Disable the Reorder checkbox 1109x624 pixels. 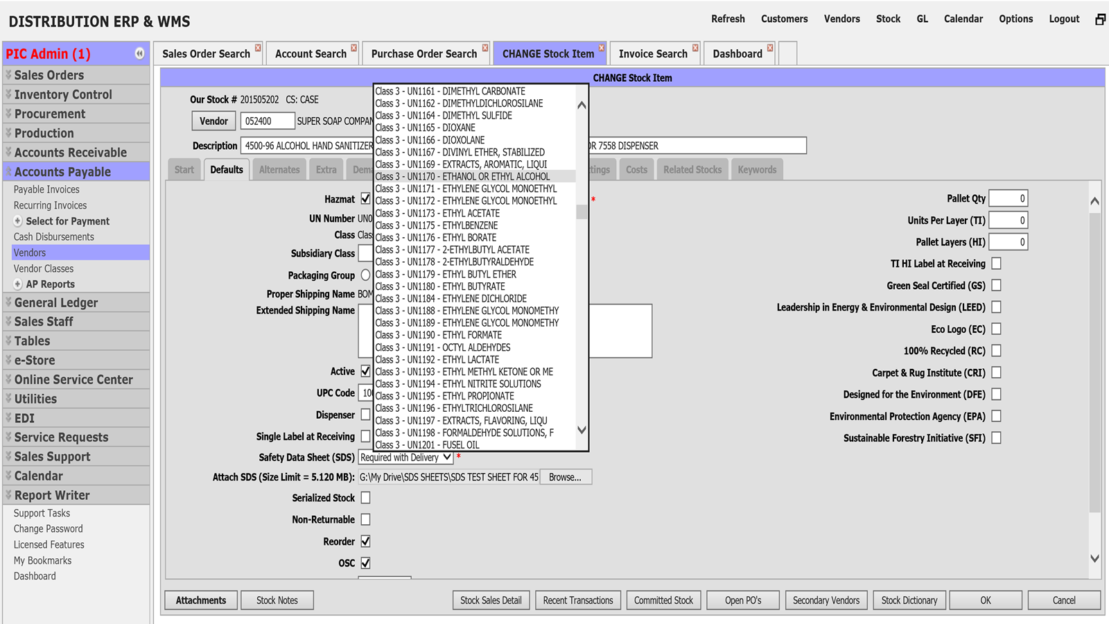tap(365, 541)
